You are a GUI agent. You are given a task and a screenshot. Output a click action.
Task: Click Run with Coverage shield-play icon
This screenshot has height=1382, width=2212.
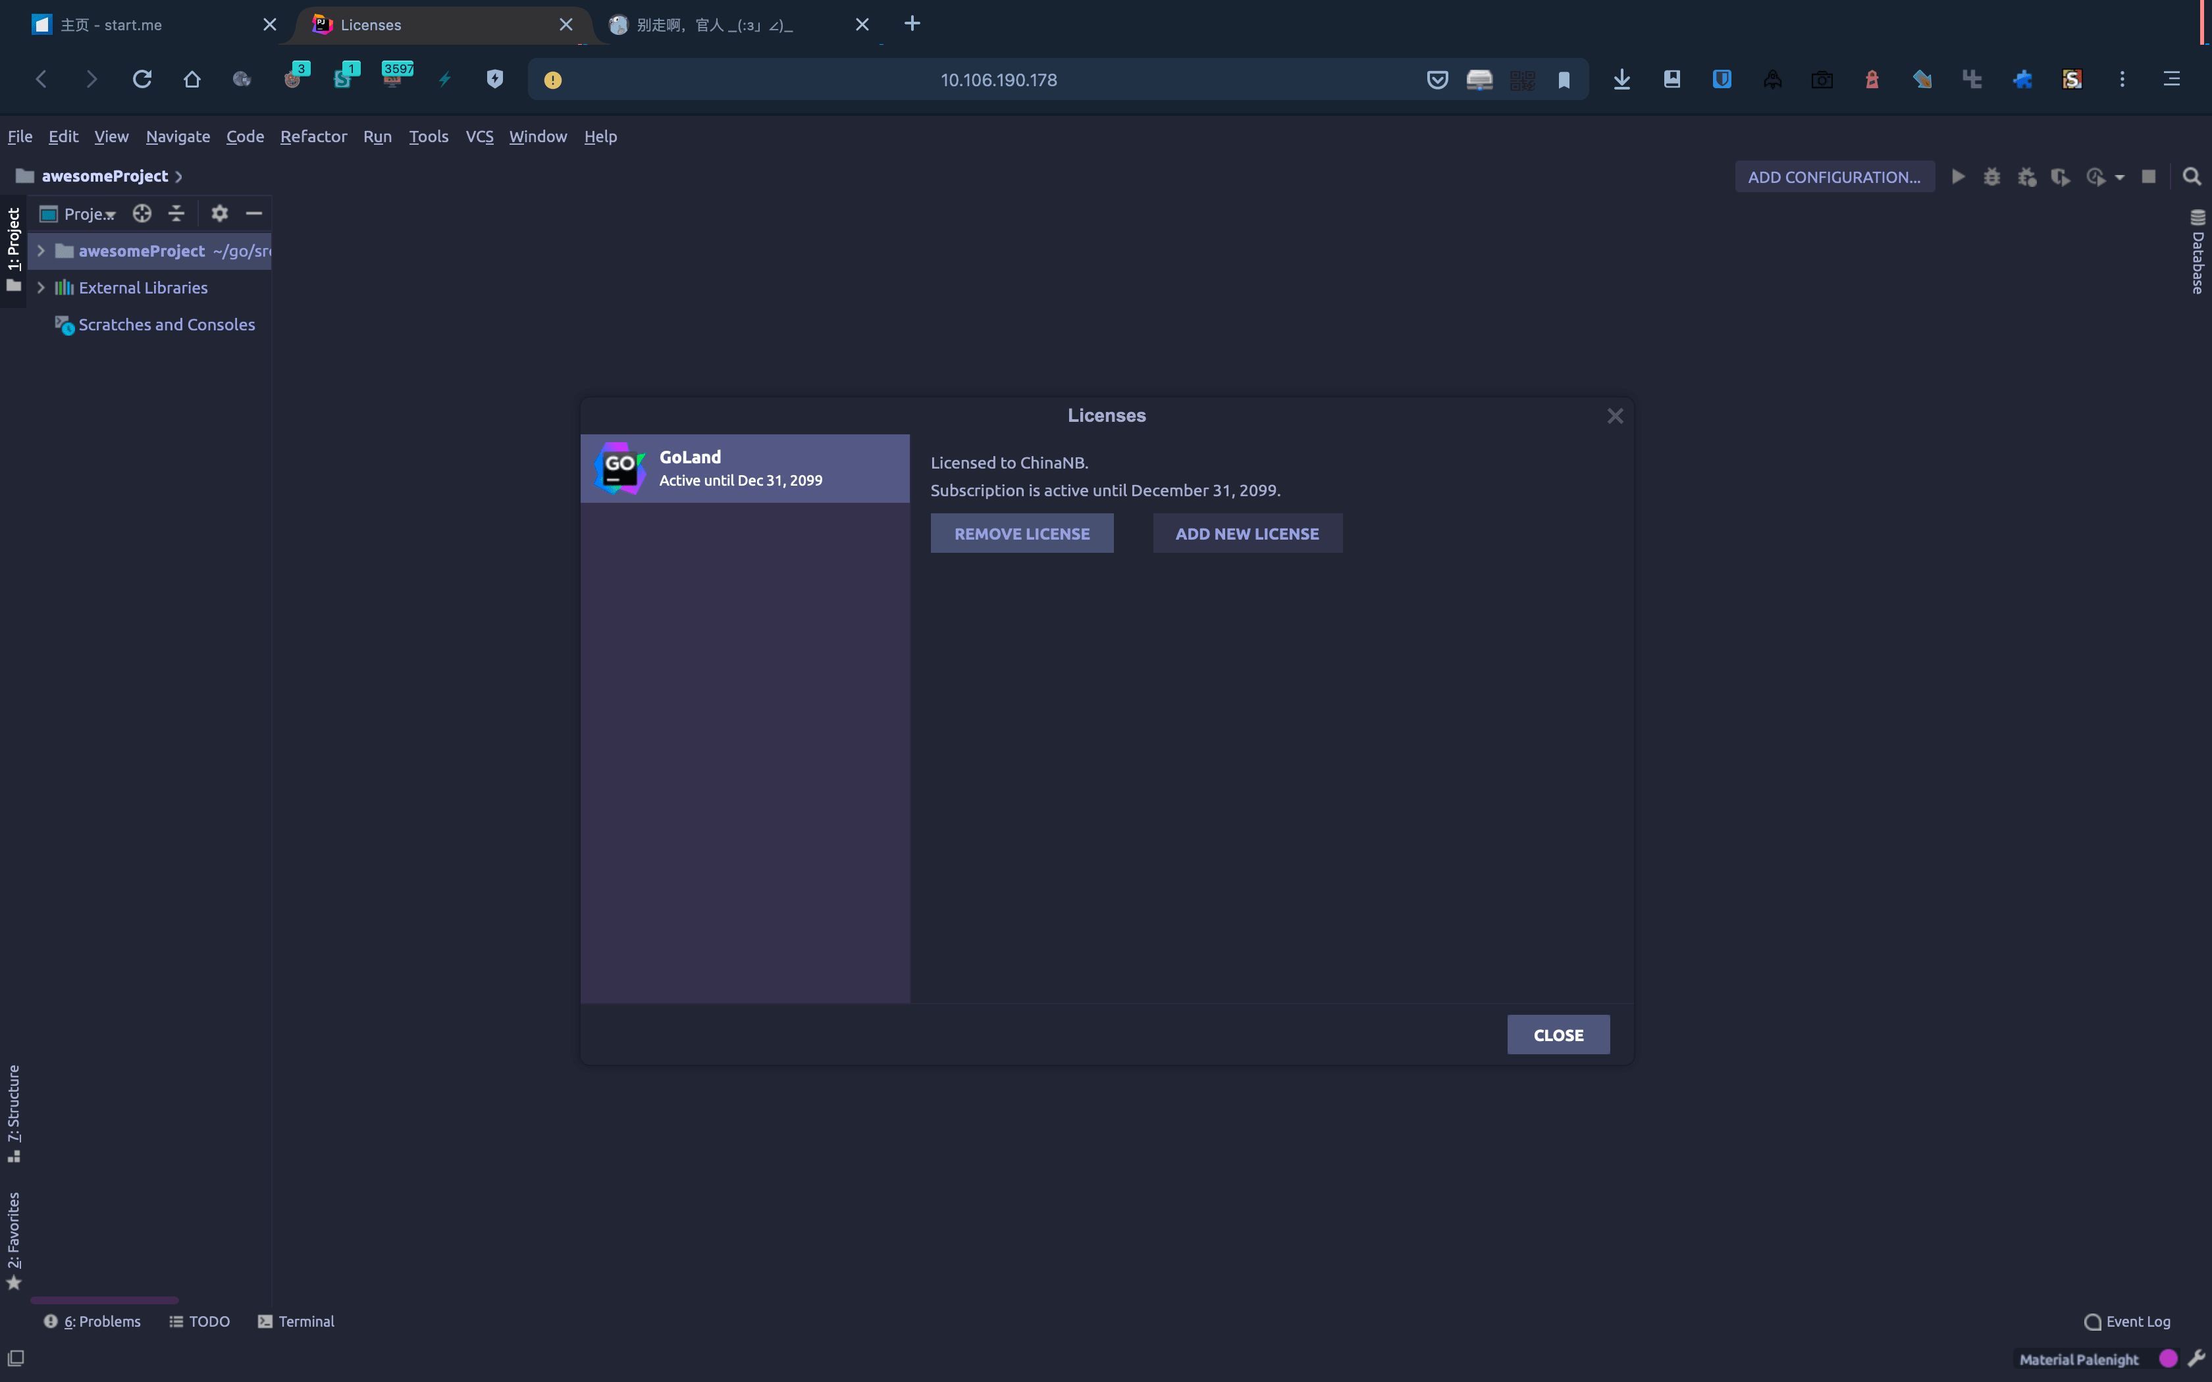2061,176
